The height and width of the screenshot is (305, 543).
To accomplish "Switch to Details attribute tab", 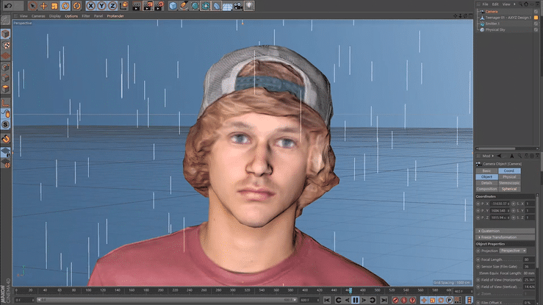I will [486, 183].
